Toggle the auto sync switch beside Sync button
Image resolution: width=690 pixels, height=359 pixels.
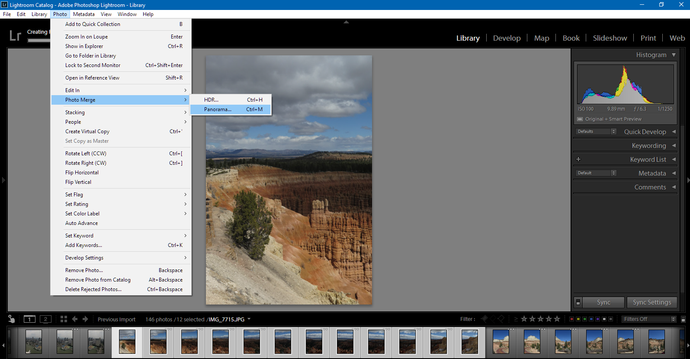(578, 302)
